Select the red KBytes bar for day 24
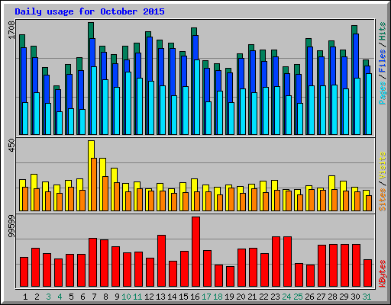The width and height of the screenshot is (391, 305). point(287,262)
